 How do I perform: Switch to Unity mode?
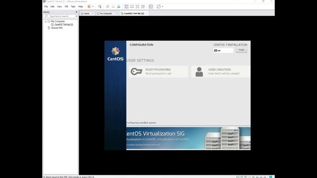(143, 6)
